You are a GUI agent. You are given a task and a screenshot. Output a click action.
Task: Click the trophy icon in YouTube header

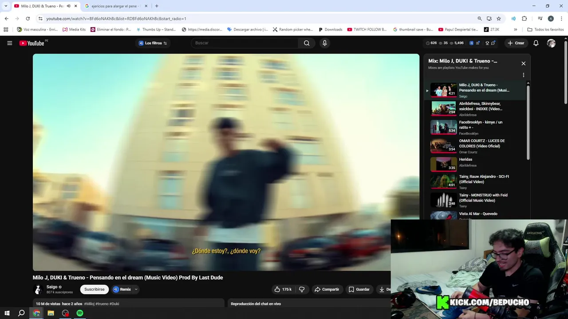tap(487, 43)
